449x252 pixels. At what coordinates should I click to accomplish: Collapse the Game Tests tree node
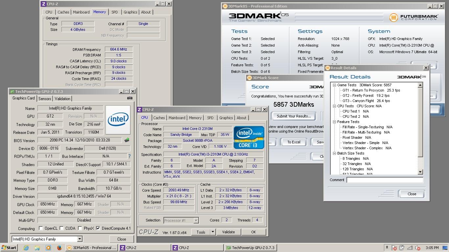[334, 85]
